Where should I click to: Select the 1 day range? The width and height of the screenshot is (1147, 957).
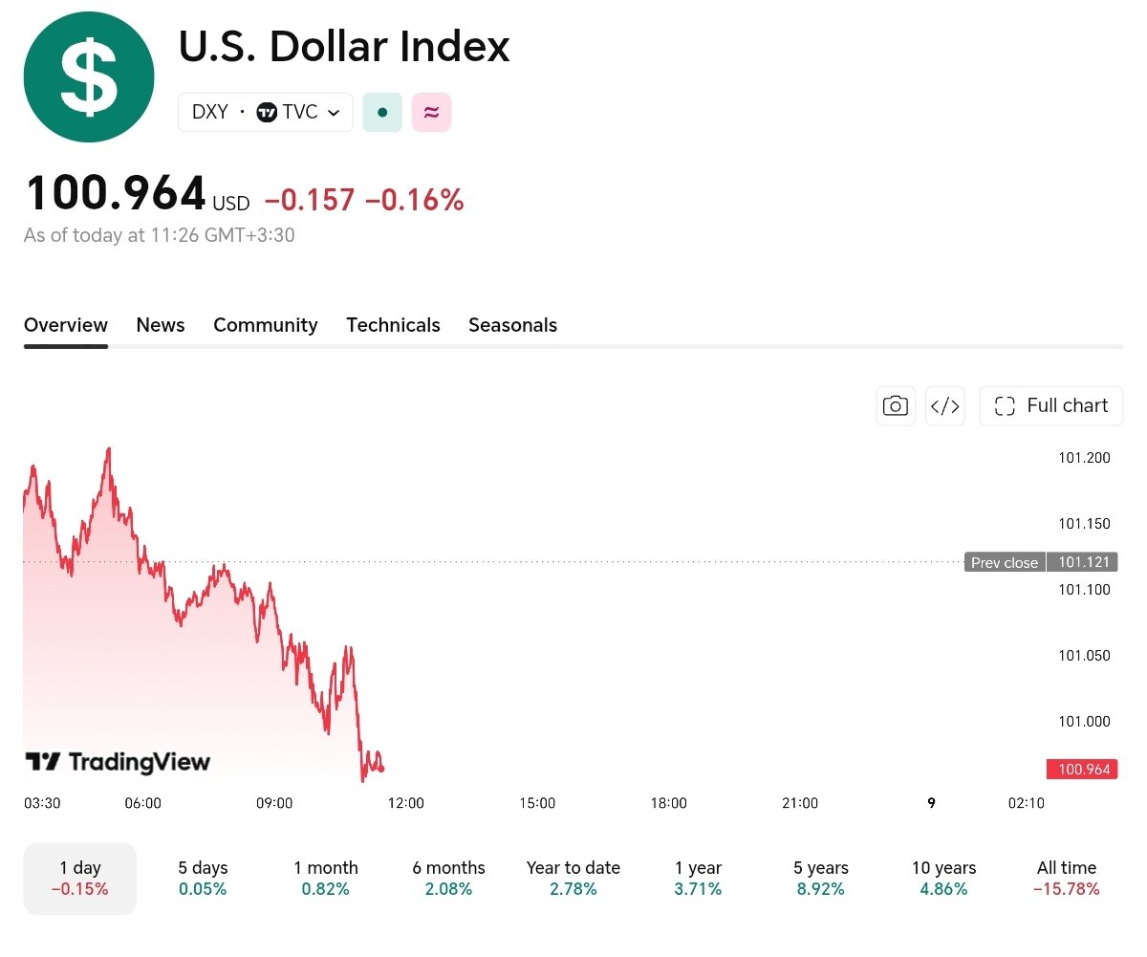pos(80,879)
